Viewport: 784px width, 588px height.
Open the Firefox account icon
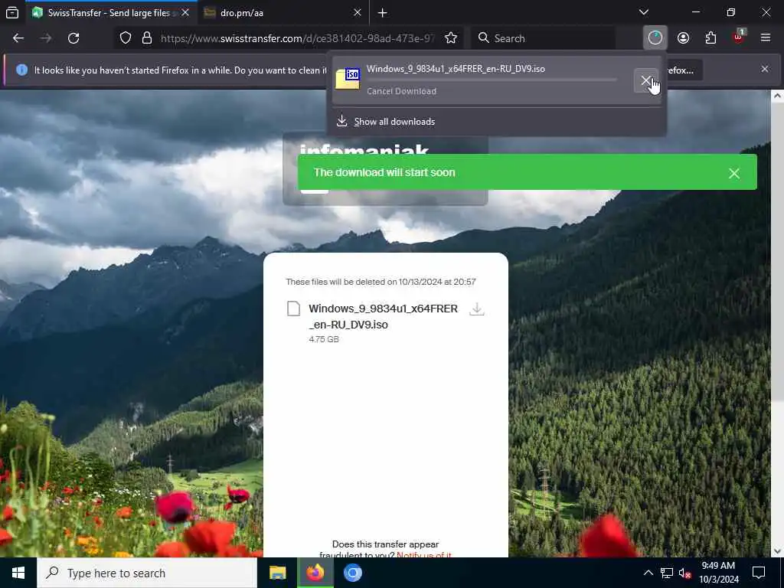[x=683, y=38]
